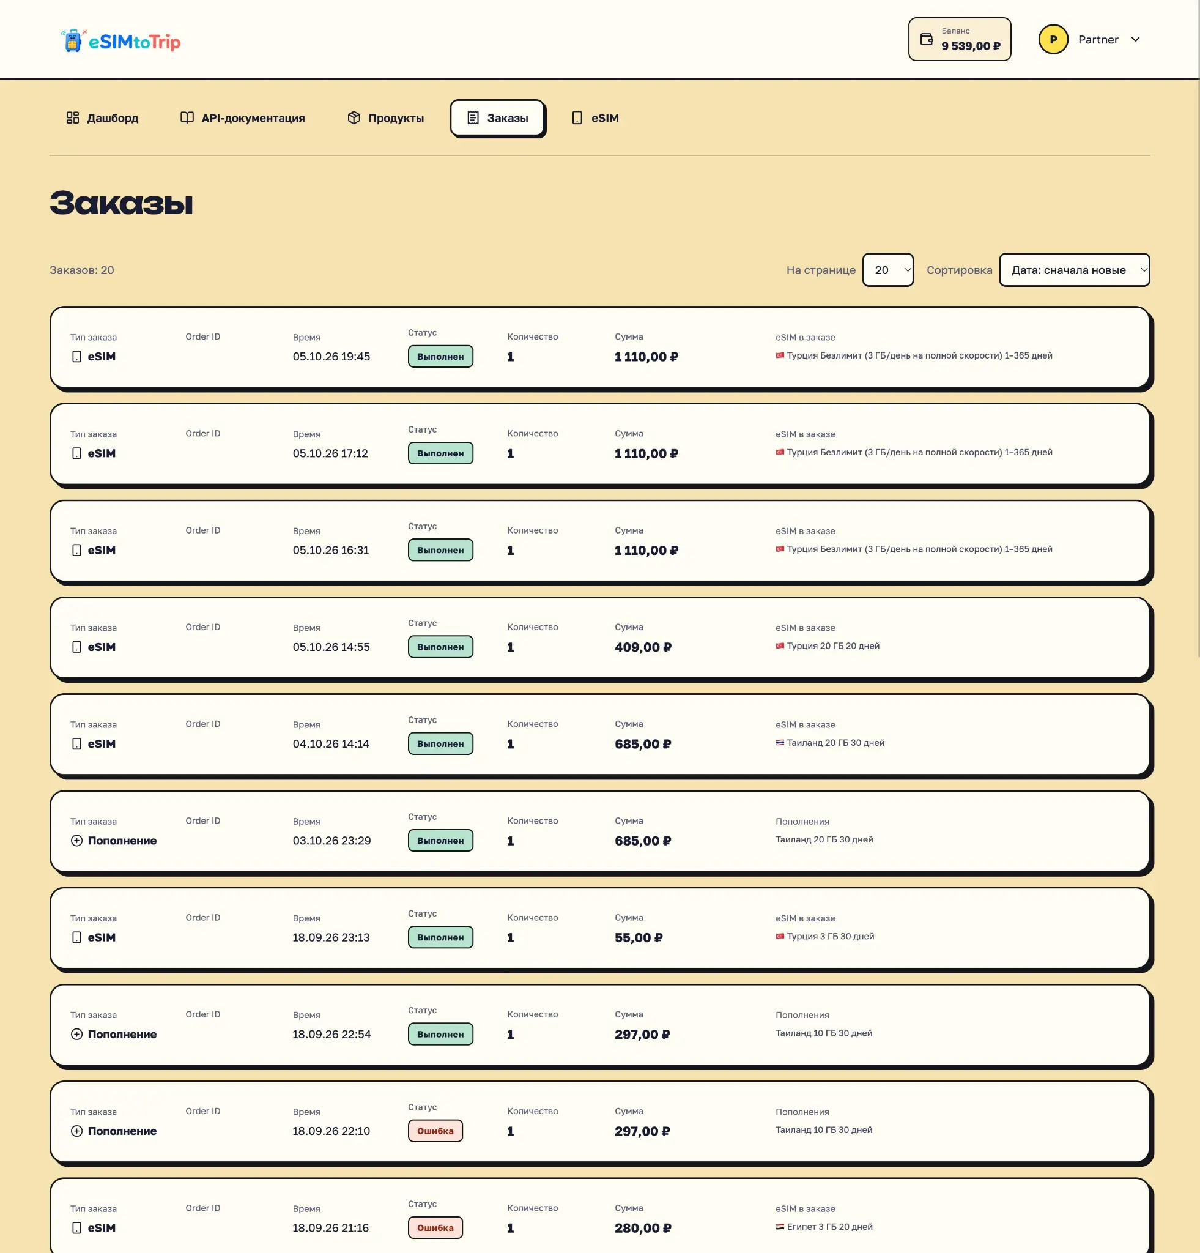
Task: Click the Продукты box icon
Action: [354, 117]
